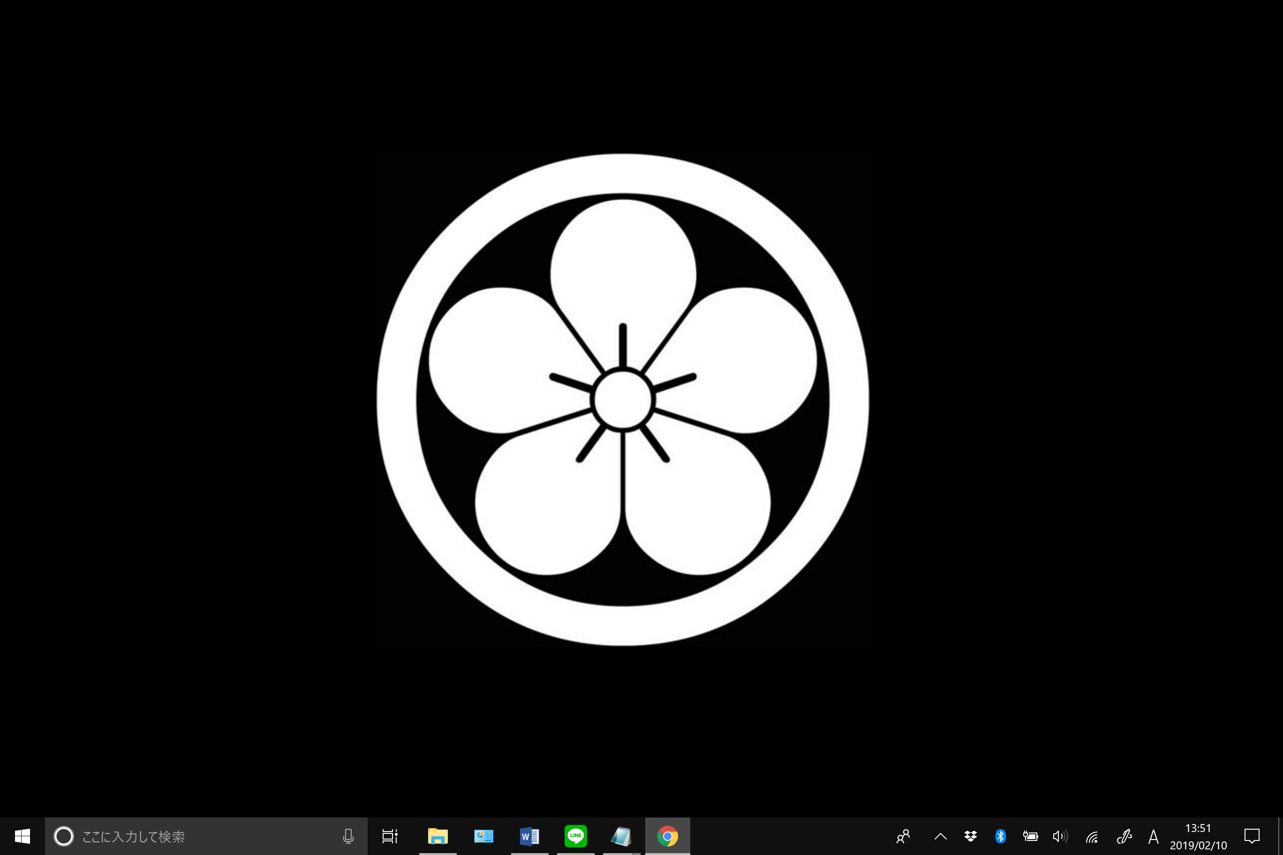
Task: Toggle IME input mode "A" indicator
Action: 1153,836
